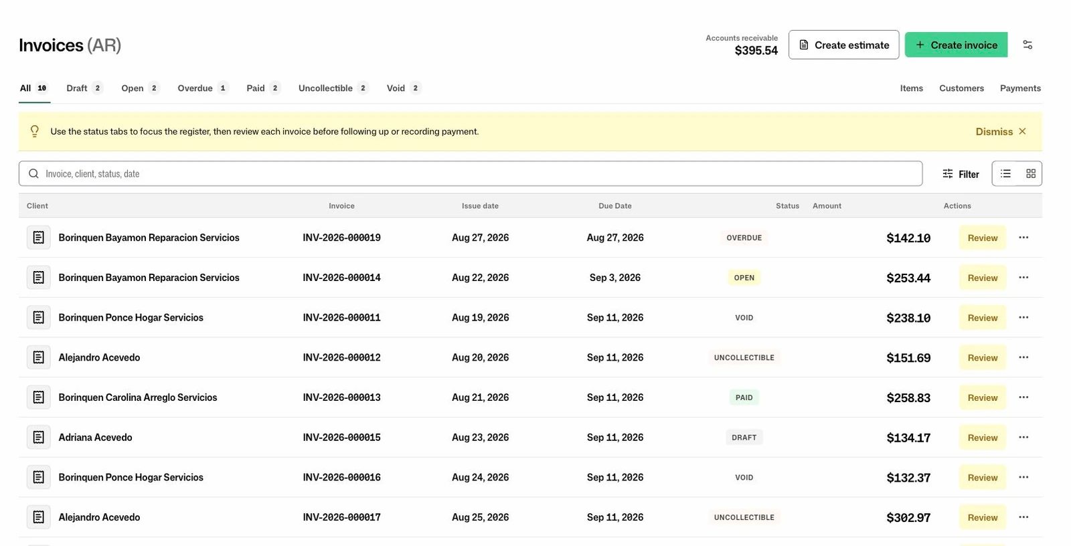The image size is (1071, 546).
Task: Click the PAID status badge
Action: [x=744, y=397]
